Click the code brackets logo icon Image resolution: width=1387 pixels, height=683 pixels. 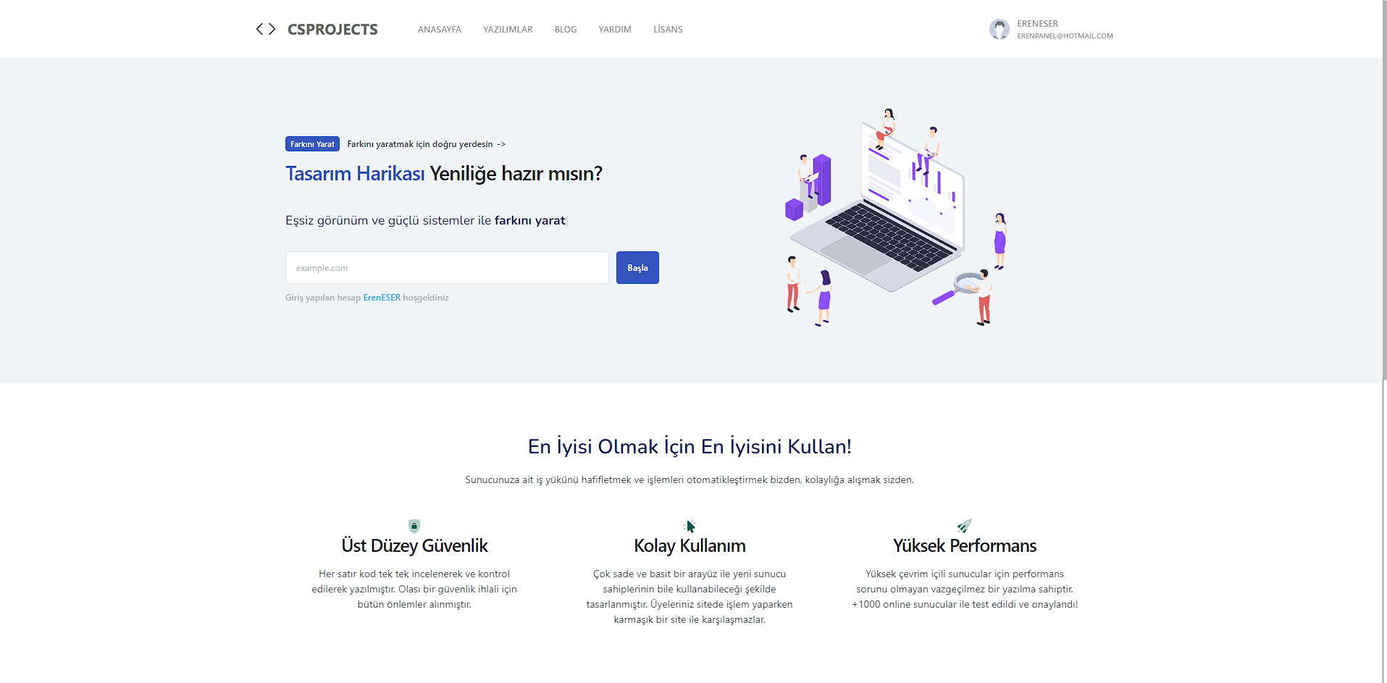[x=266, y=29]
